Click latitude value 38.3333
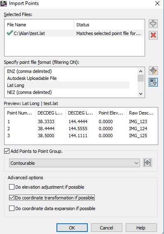This screenshot has height=234, width=164. pyautogui.click(x=46, y=122)
